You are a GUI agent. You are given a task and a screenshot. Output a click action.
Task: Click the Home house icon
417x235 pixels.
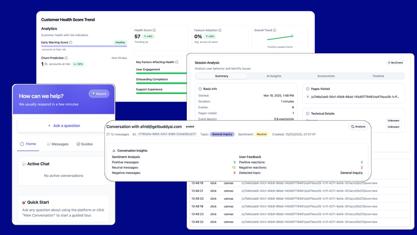22,144
